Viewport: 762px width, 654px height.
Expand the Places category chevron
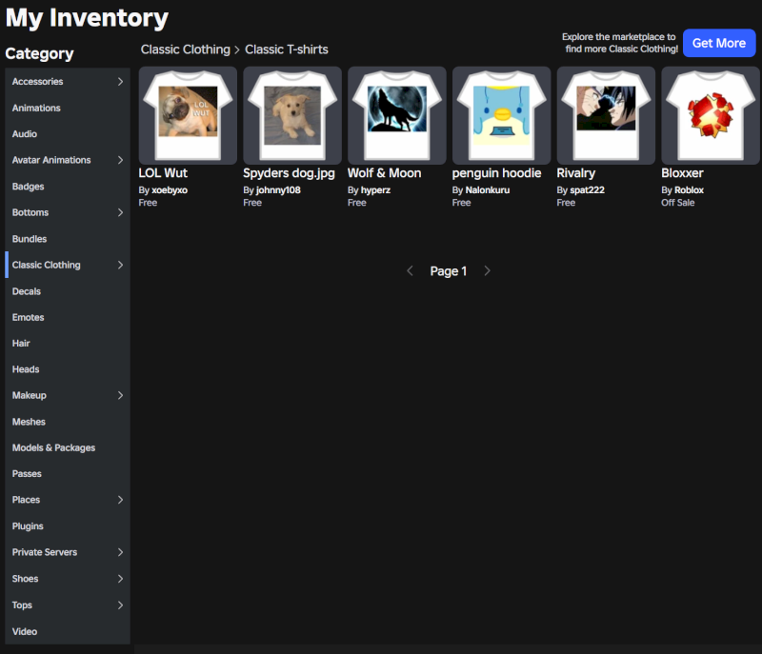pyautogui.click(x=120, y=500)
